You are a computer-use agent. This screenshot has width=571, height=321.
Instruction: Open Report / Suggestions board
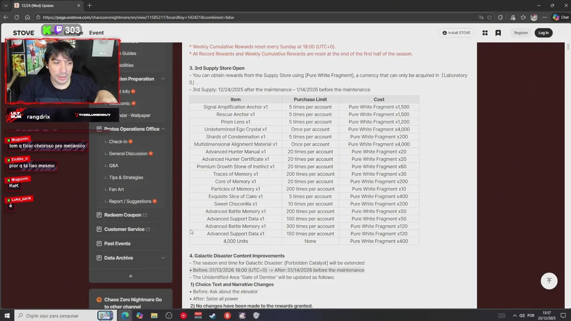130,201
